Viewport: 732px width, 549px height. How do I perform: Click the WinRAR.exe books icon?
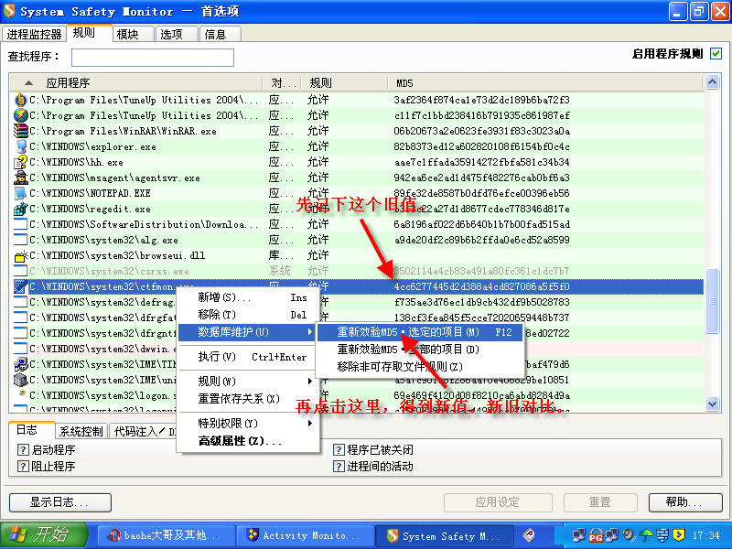pyautogui.click(x=20, y=131)
